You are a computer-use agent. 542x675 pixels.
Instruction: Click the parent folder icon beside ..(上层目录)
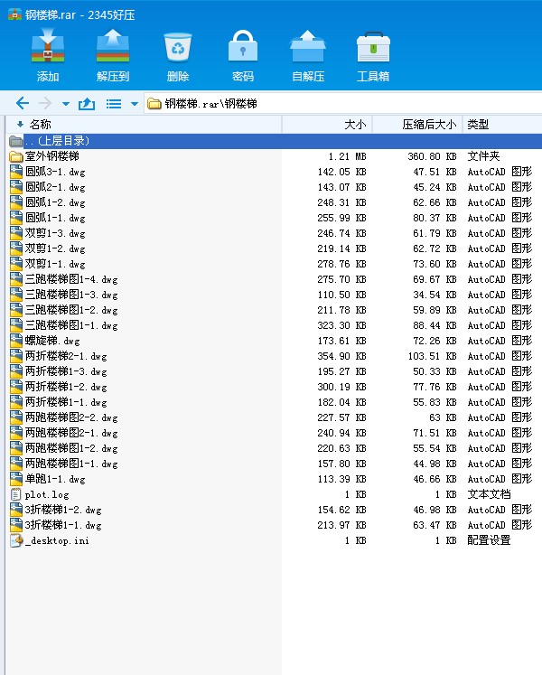point(16,141)
